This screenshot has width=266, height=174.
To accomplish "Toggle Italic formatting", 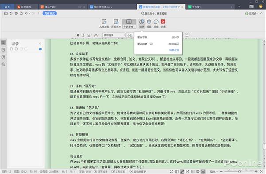I will click(83, 35).
